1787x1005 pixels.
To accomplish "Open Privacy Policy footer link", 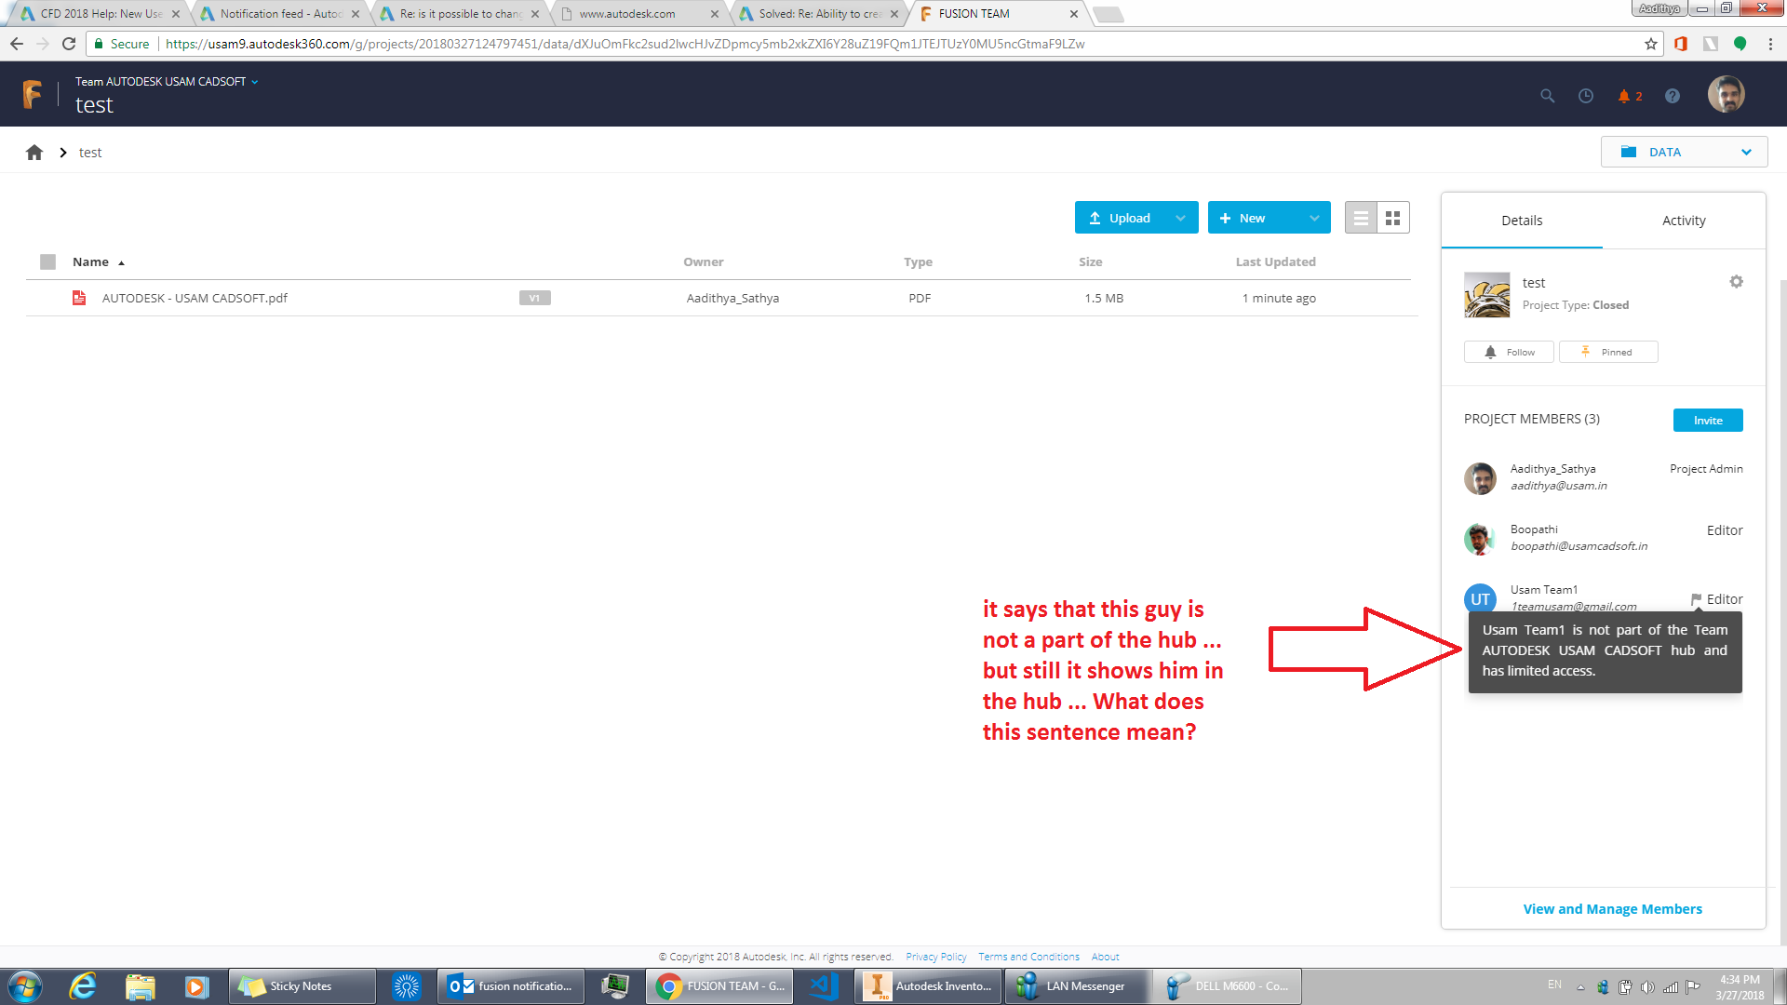I will tap(935, 957).
